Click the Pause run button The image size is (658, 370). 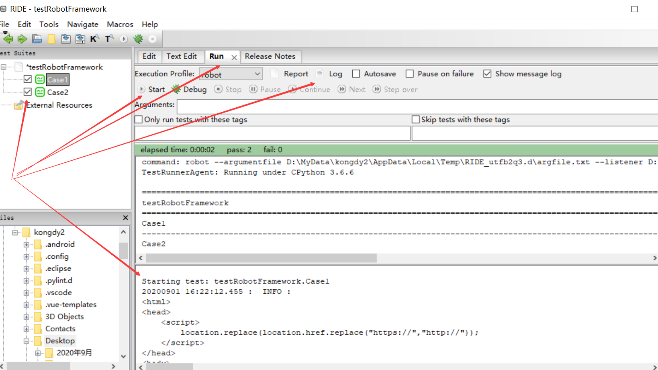pyautogui.click(x=265, y=89)
